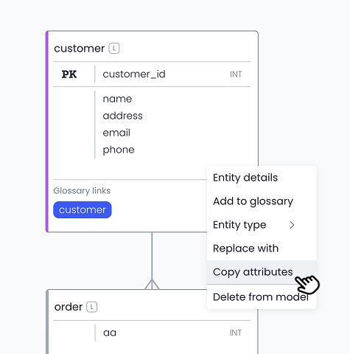The width and height of the screenshot is (350, 354).
Task: Choose Delete from model
Action: (262, 297)
